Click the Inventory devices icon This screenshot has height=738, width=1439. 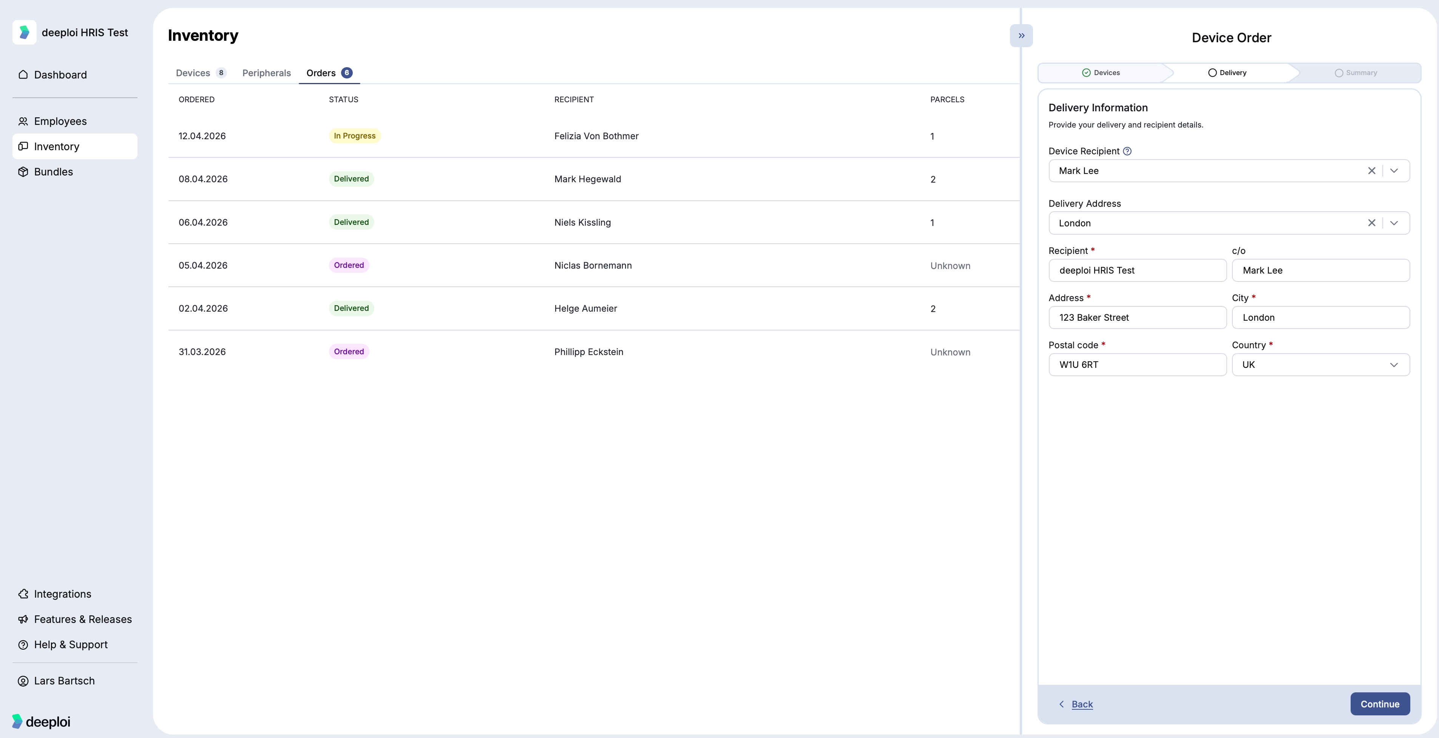coord(23,146)
